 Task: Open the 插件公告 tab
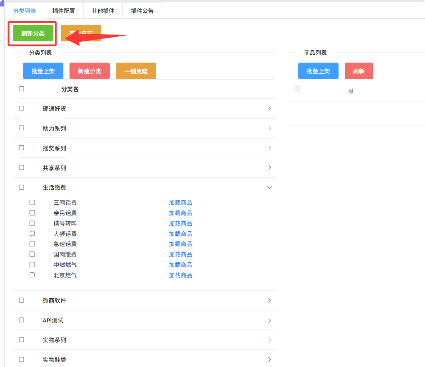142,11
